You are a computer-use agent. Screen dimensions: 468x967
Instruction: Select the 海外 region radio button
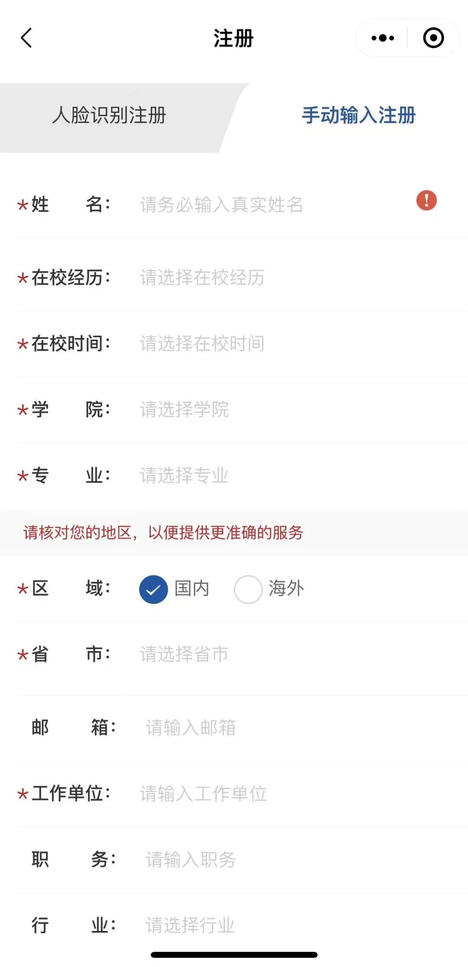click(x=248, y=589)
